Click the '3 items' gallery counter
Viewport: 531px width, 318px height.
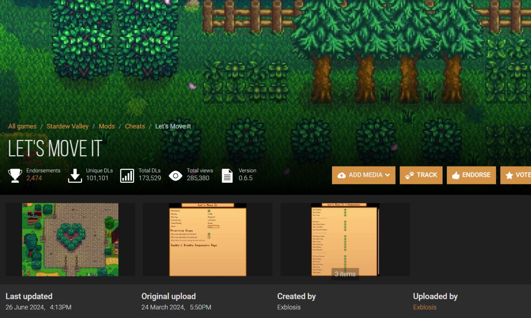click(x=345, y=274)
